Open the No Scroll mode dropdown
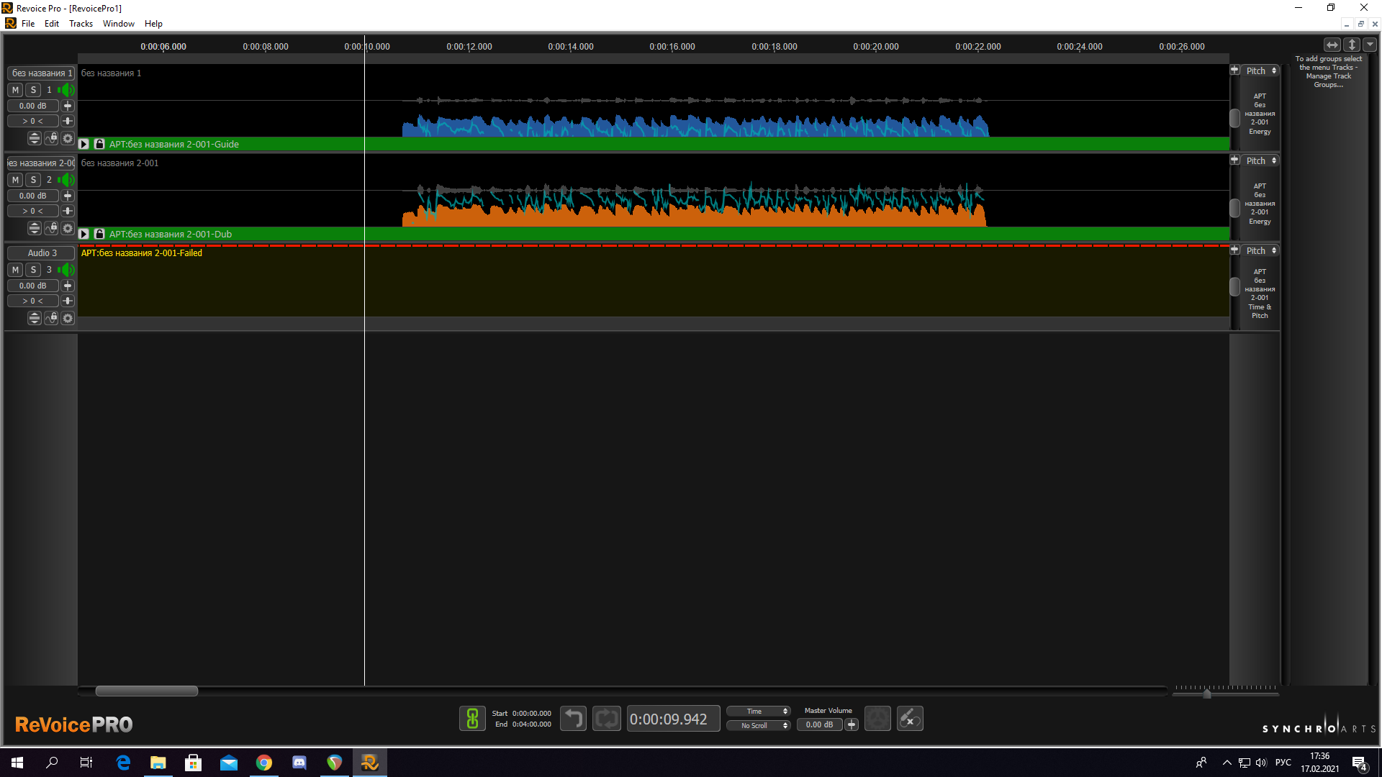The width and height of the screenshot is (1382, 777). tap(758, 726)
